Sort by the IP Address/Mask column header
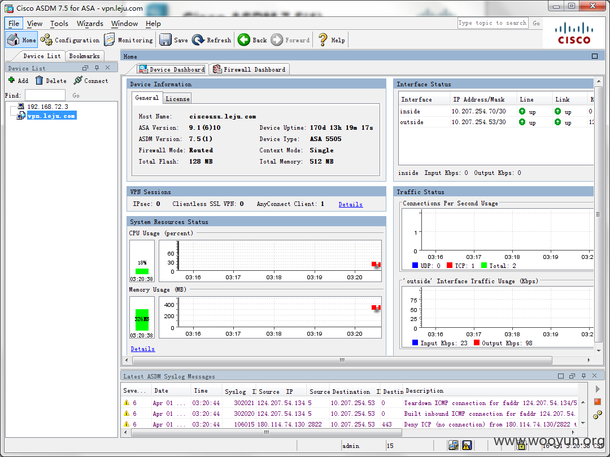The image size is (610, 457). pyautogui.click(x=483, y=99)
